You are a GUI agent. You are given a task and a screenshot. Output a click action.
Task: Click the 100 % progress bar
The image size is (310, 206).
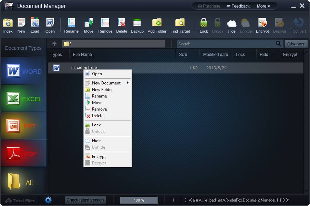click(139, 200)
